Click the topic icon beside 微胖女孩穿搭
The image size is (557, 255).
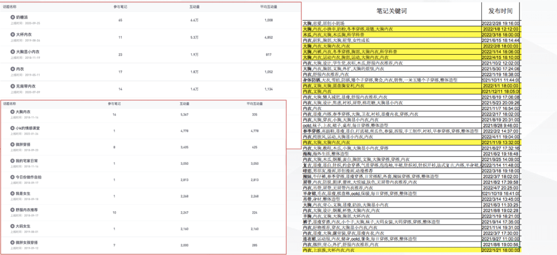pos(13,243)
